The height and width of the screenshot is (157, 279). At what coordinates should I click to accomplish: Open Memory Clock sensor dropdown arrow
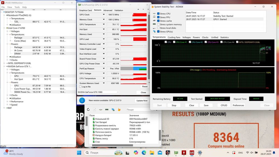tap(104, 19)
